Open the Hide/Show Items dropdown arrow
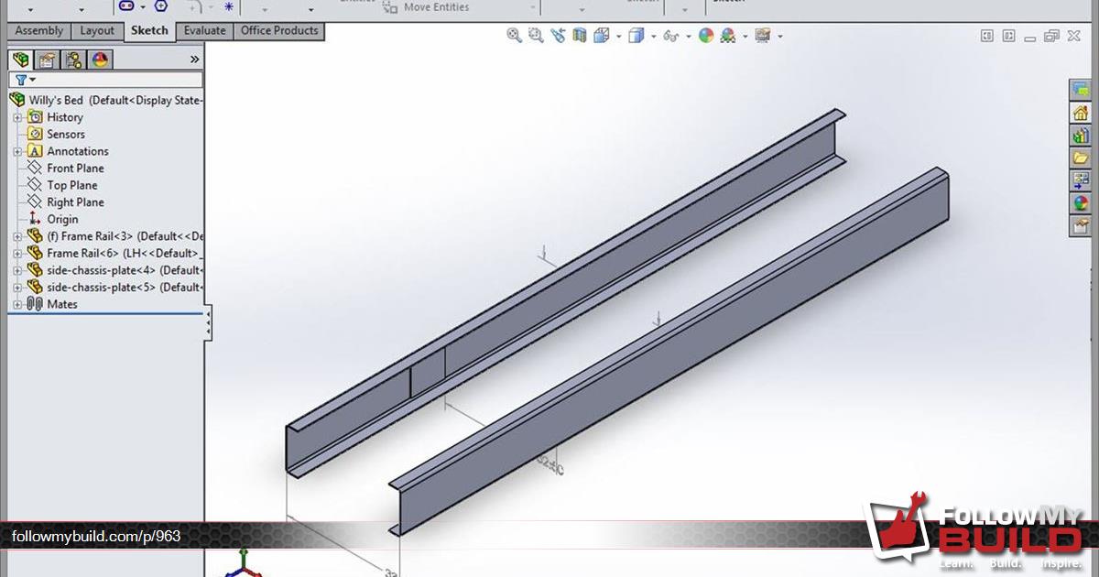Image resolution: width=1099 pixels, height=577 pixels. coord(688,37)
